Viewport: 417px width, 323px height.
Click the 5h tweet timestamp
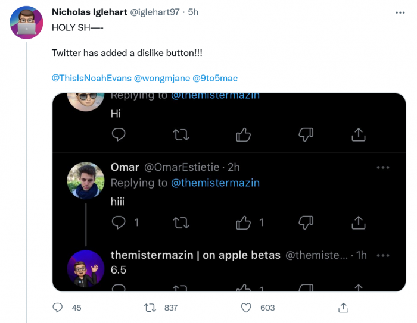click(x=193, y=12)
